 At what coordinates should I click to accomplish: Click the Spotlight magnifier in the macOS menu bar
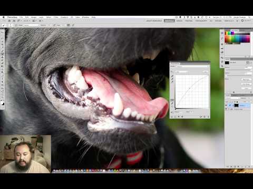tap(249, 17)
